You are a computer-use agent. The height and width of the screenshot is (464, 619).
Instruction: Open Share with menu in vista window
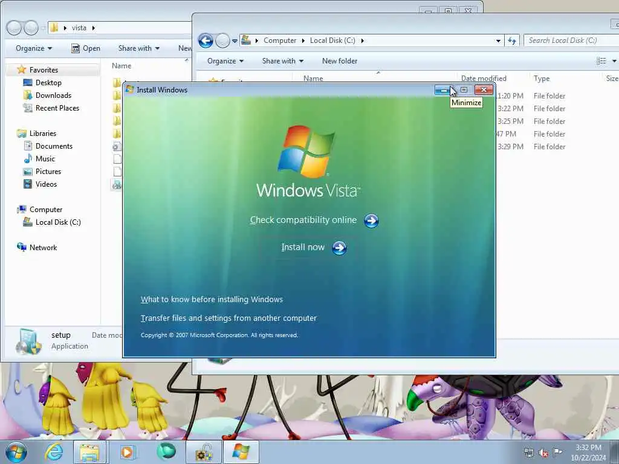[x=138, y=48]
